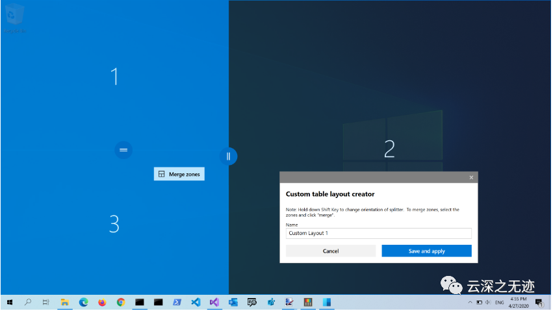Launch Firefox from the taskbar
Screen dimensions: 553x311
click(102, 303)
